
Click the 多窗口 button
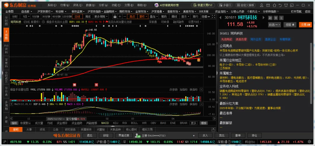[225, 5]
